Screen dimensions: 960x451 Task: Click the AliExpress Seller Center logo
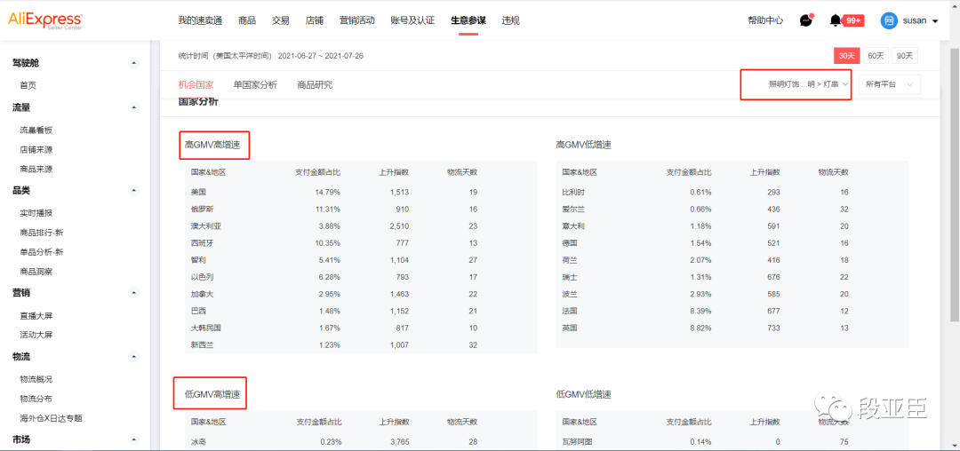coord(45,20)
